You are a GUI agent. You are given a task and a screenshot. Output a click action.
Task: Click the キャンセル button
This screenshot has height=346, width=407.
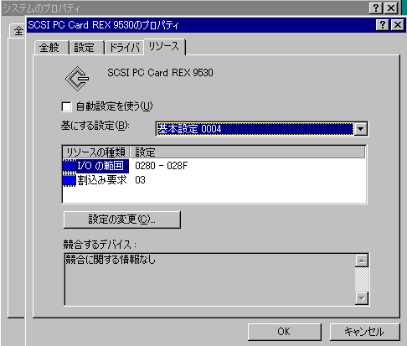click(x=364, y=332)
